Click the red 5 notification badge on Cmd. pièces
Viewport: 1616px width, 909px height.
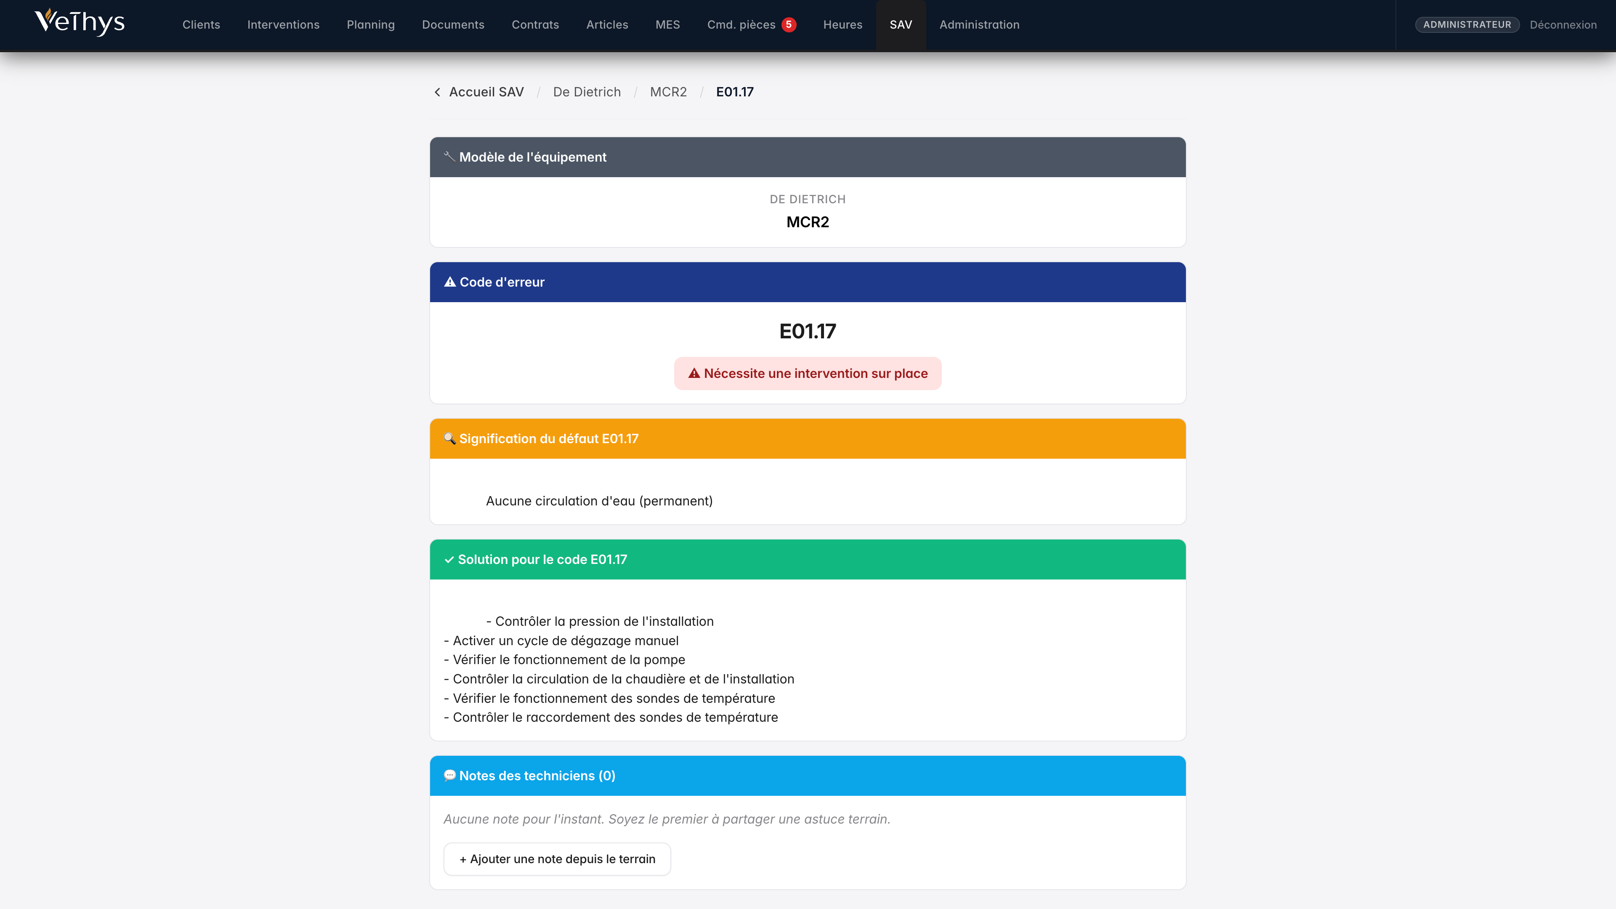click(789, 24)
